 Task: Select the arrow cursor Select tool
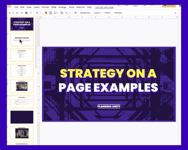click(46, 13)
